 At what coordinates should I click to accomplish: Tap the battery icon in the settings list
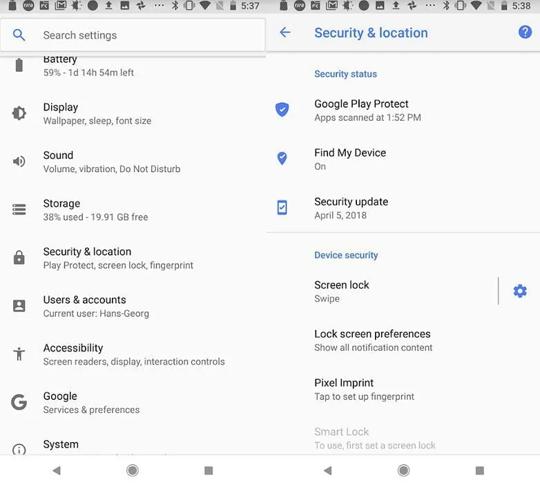(x=19, y=65)
